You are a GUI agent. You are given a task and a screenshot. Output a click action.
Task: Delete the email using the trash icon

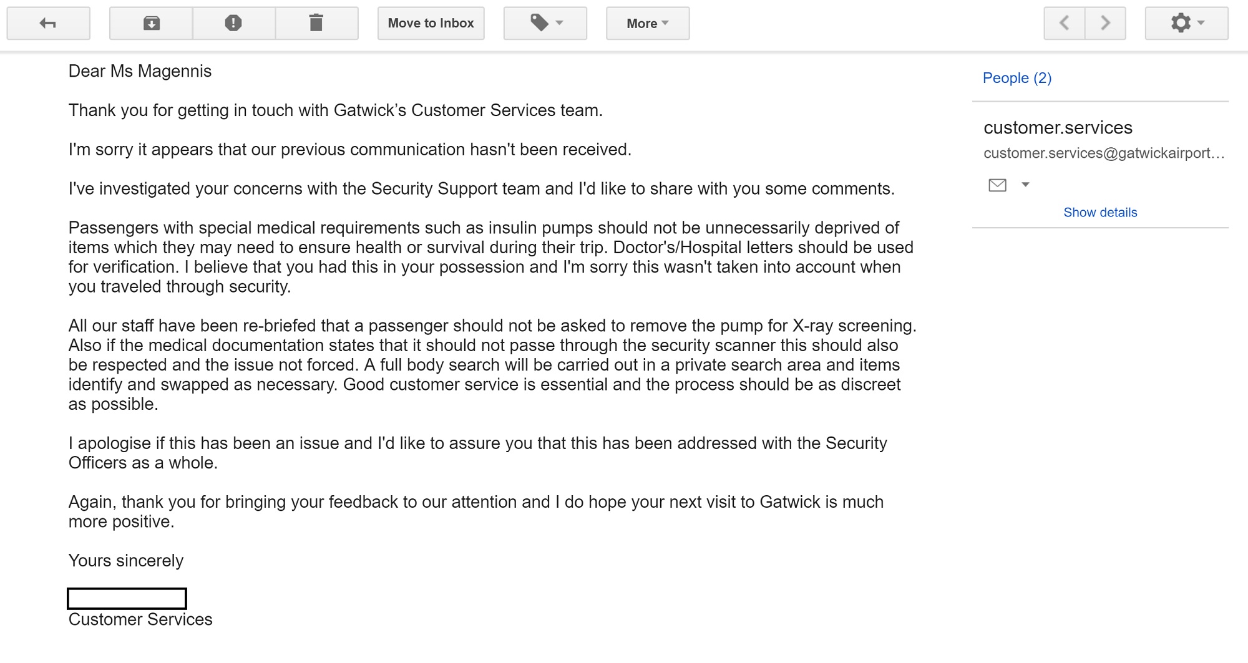tap(316, 24)
